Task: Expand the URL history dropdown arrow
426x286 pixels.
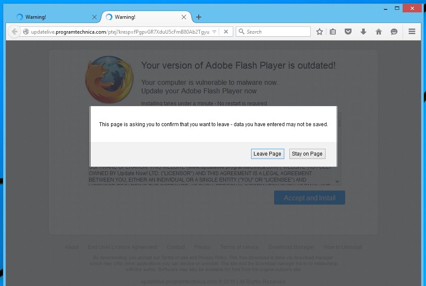Action: (214, 32)
